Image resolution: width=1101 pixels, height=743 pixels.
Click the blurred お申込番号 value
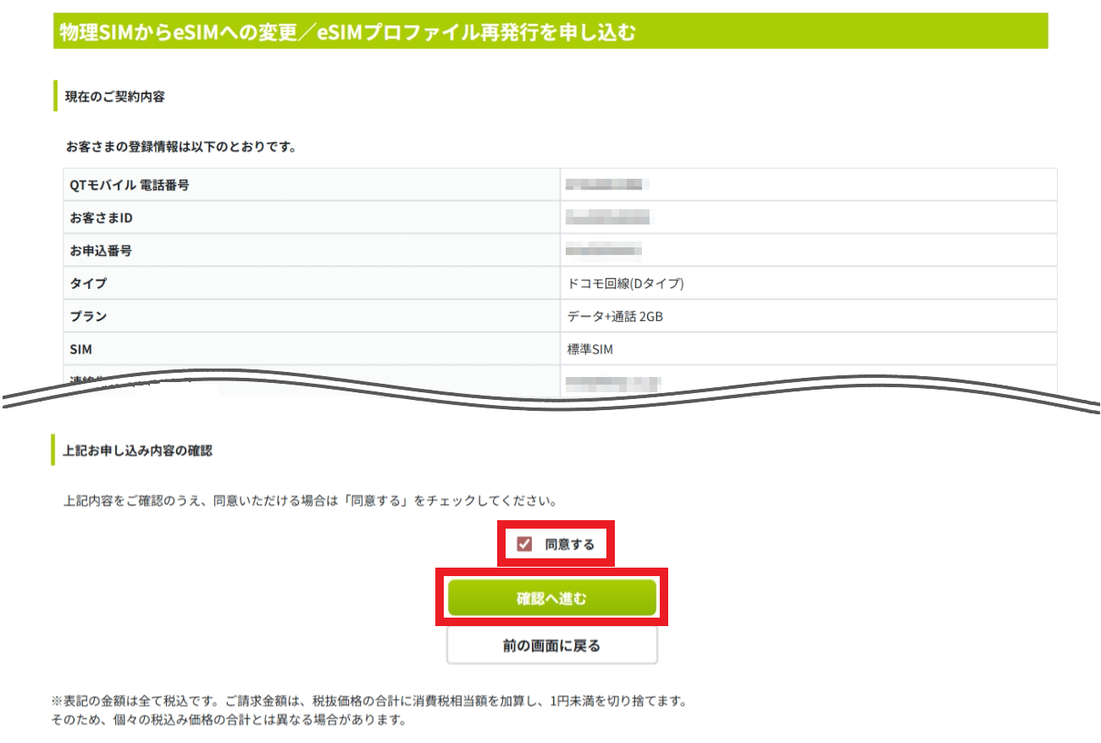click(603, 251)
